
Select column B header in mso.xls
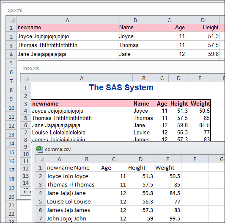pyautogui.click(x=144, y=78)
